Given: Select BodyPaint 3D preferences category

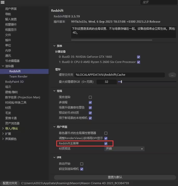Looking at the screenshot, I should 14,82.
